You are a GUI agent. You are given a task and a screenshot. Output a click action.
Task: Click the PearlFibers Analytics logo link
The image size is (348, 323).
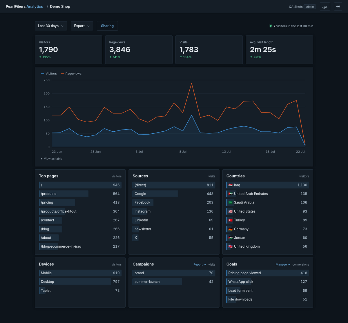24,6
